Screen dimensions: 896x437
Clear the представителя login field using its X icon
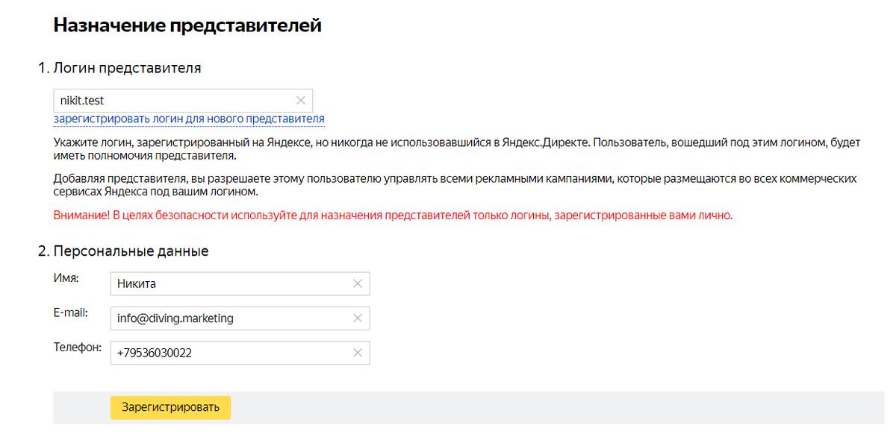coord(302,100)
